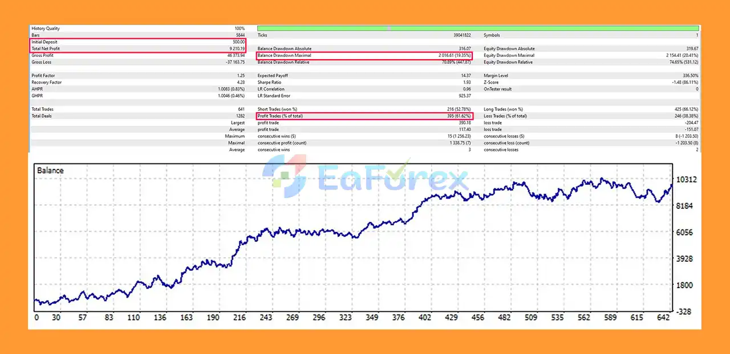
Task: Select the Gross Loss row label
Action: [x=42, y=63]
